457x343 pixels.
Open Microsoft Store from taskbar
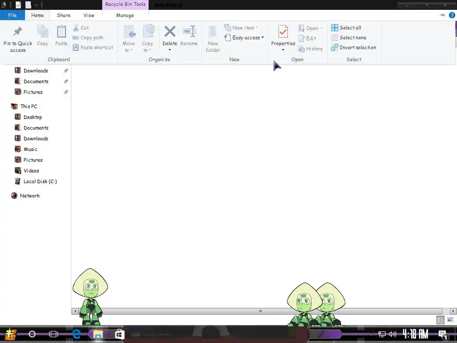(x=120, y=334)
